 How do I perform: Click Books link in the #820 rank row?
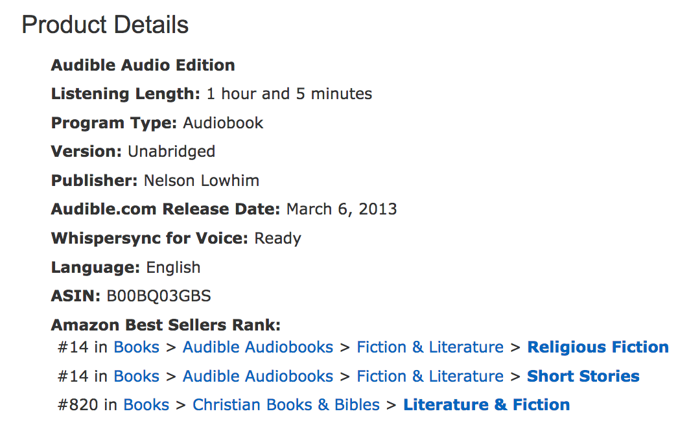(x=146, y=405)
